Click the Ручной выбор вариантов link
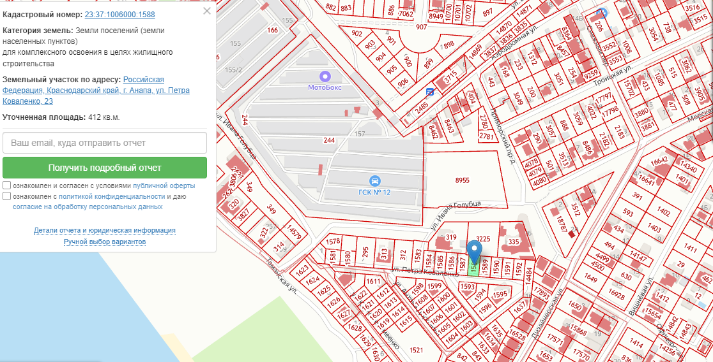This screenshot has height=362, width=713. click(105, 242)
